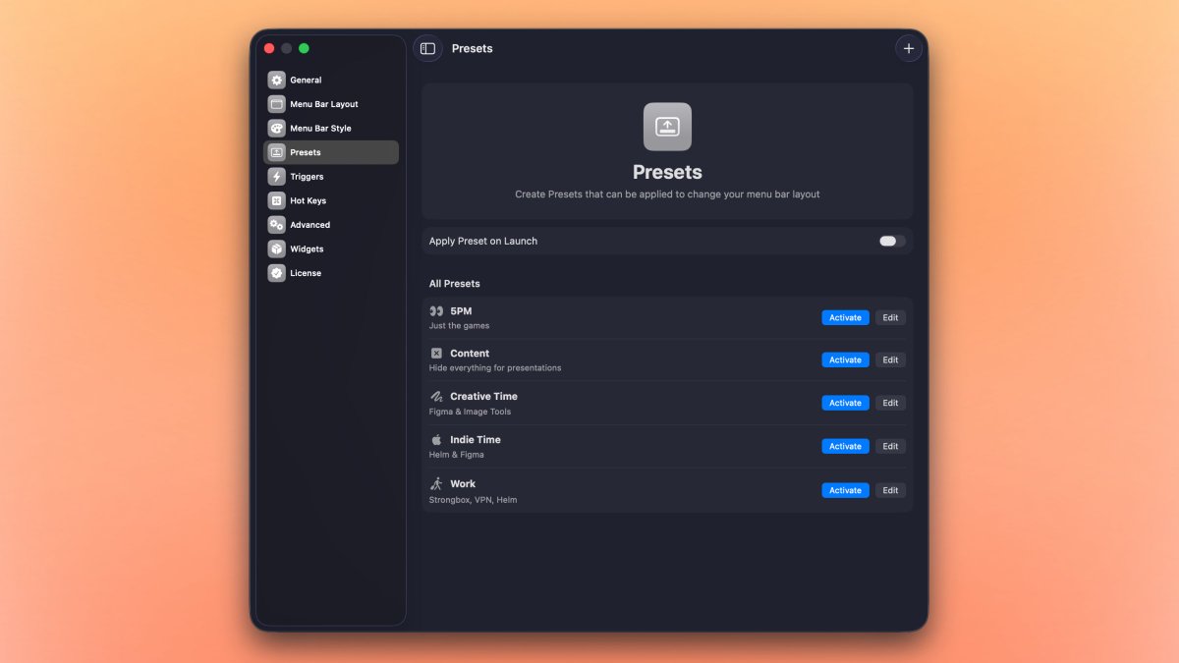Click the Content preset icon

point(436,354)
